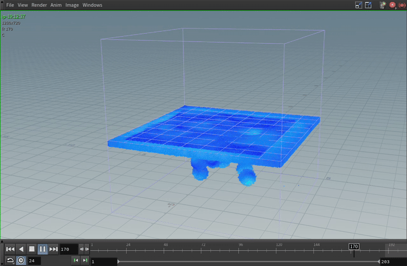Click timeline at frame 96 tick
The height and width of the screenshot is (266, 407).
point(239,251)
